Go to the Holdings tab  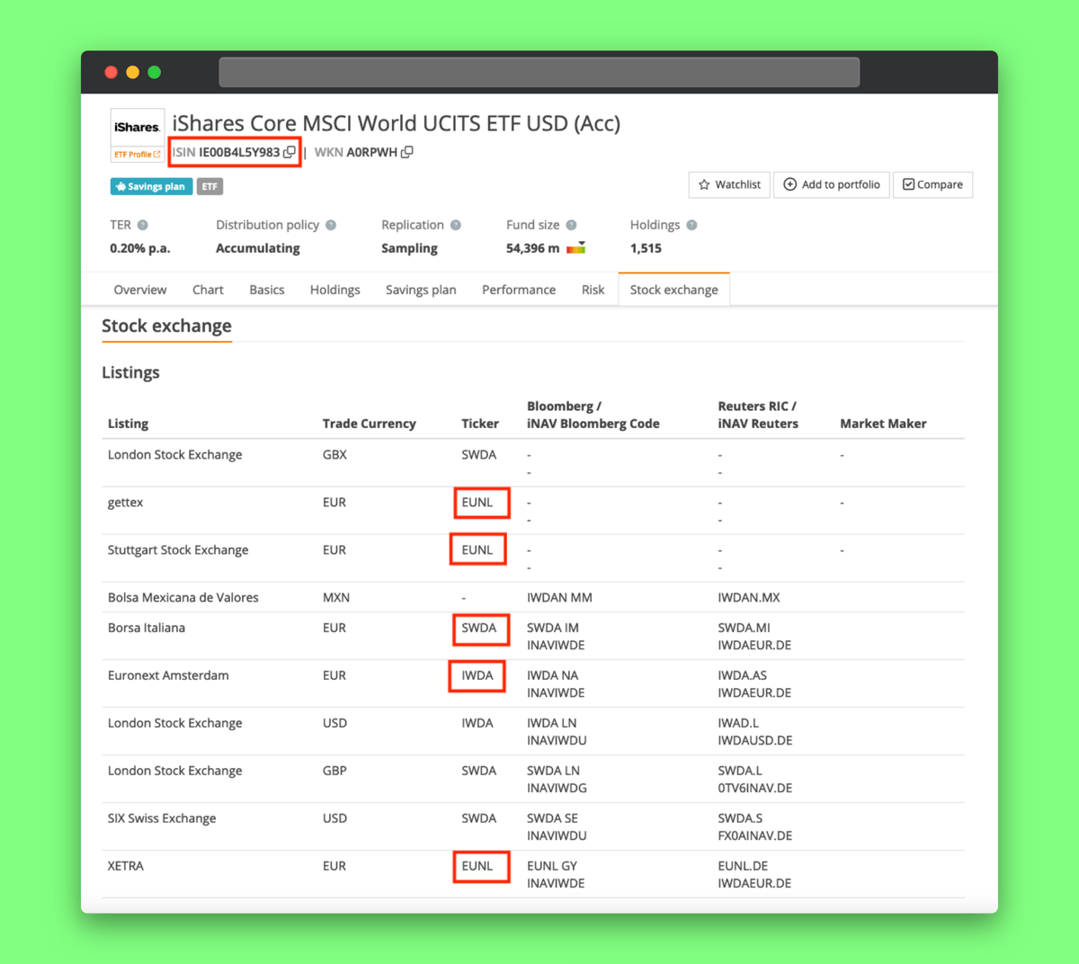[x=334, y=290]
